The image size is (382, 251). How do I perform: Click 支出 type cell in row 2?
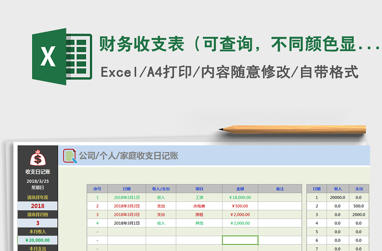pyautogui.click(x=161, y=206)
